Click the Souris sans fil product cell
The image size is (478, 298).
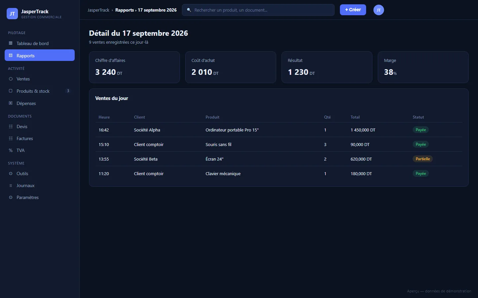pos(218,144)
